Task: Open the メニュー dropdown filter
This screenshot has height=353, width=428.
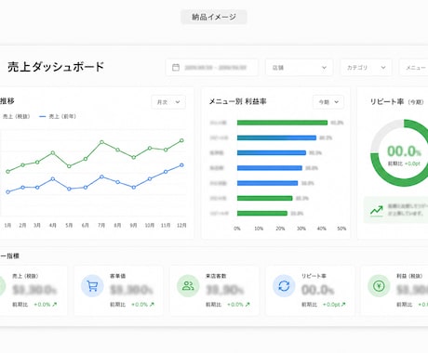Action: point(414,67)
